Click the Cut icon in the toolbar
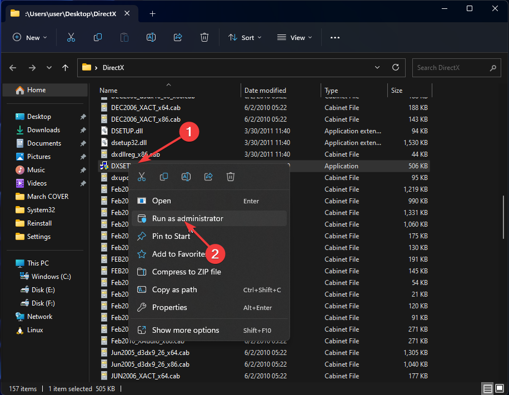Viewport: 509px width, 395px height. coord(71,38)
